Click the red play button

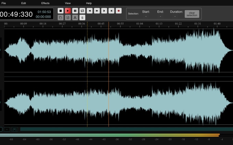[x=68, y=11]
